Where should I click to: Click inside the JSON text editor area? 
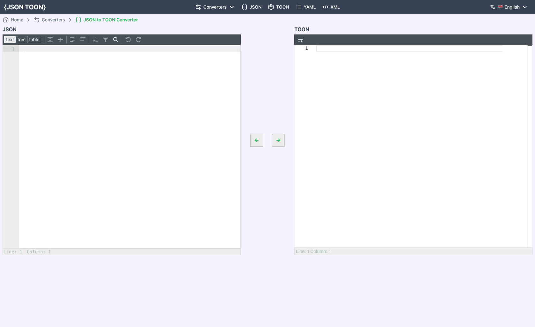[130, 147]
